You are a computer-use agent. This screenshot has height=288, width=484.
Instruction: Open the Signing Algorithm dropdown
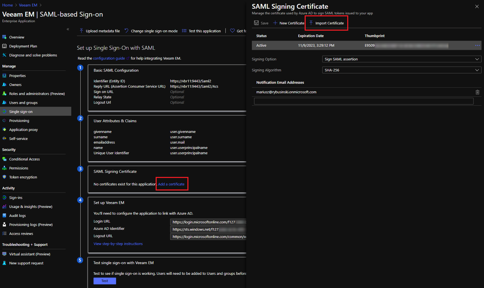click(x=402, y=70)
